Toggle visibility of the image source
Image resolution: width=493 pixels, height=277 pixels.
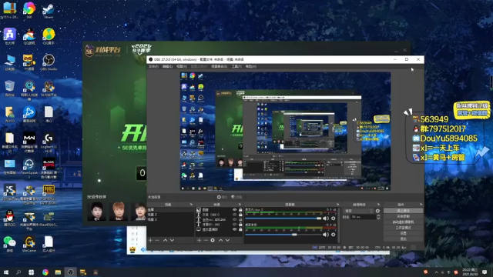[234, 209]
